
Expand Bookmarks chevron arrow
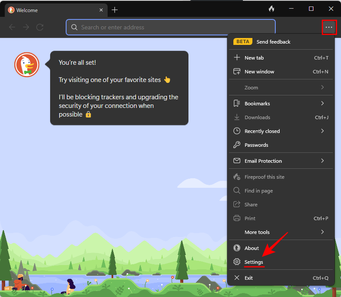click(322, 104)
